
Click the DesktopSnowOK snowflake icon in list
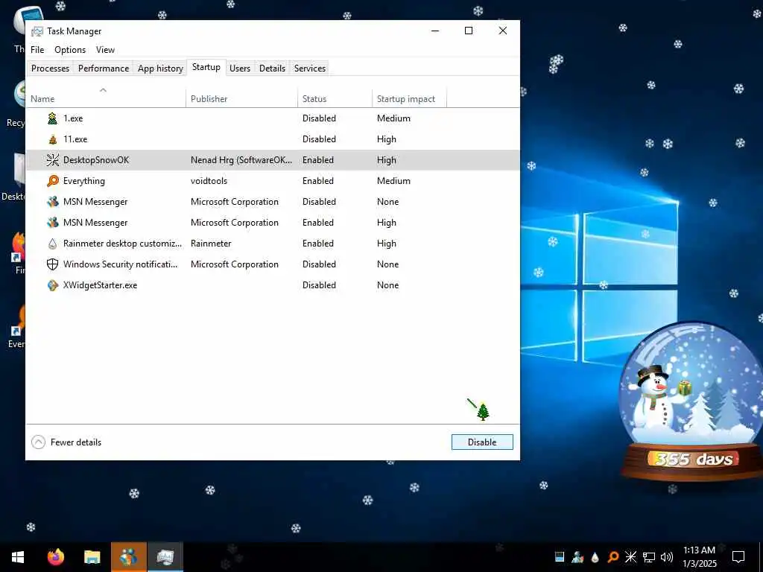pos(53,160)
